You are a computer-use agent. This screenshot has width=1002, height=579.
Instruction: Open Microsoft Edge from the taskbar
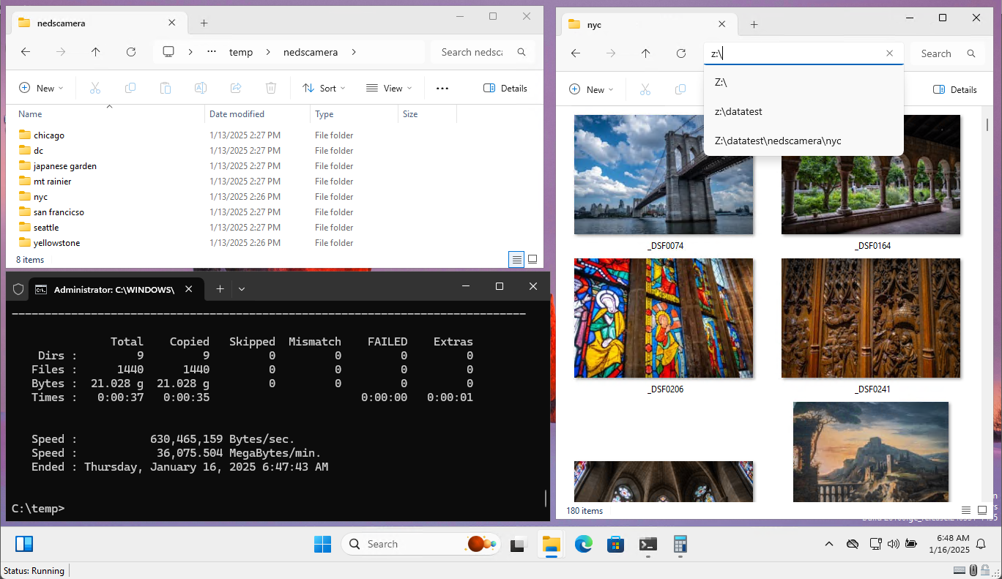point(583,544)
